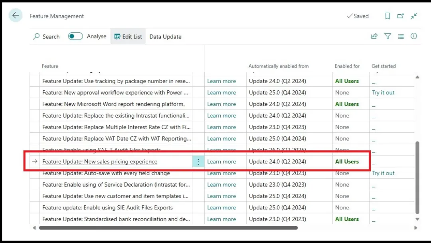Image resolution: width=431 pixels, height=243 pixels.
Task: Click Learn more for Intrastat functionality row
Action: click(221, 116)
